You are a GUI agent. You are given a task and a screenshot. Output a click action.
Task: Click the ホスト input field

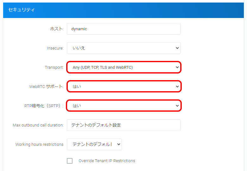[x=123, y=29]
